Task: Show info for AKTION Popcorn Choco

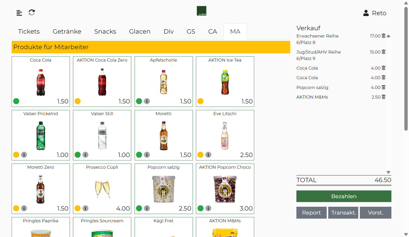Action: [x=208, y=208]
